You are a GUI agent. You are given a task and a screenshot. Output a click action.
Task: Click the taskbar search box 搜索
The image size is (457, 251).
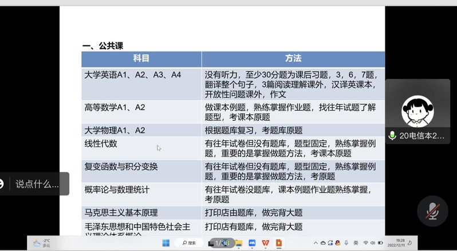[x=188, y=243]
